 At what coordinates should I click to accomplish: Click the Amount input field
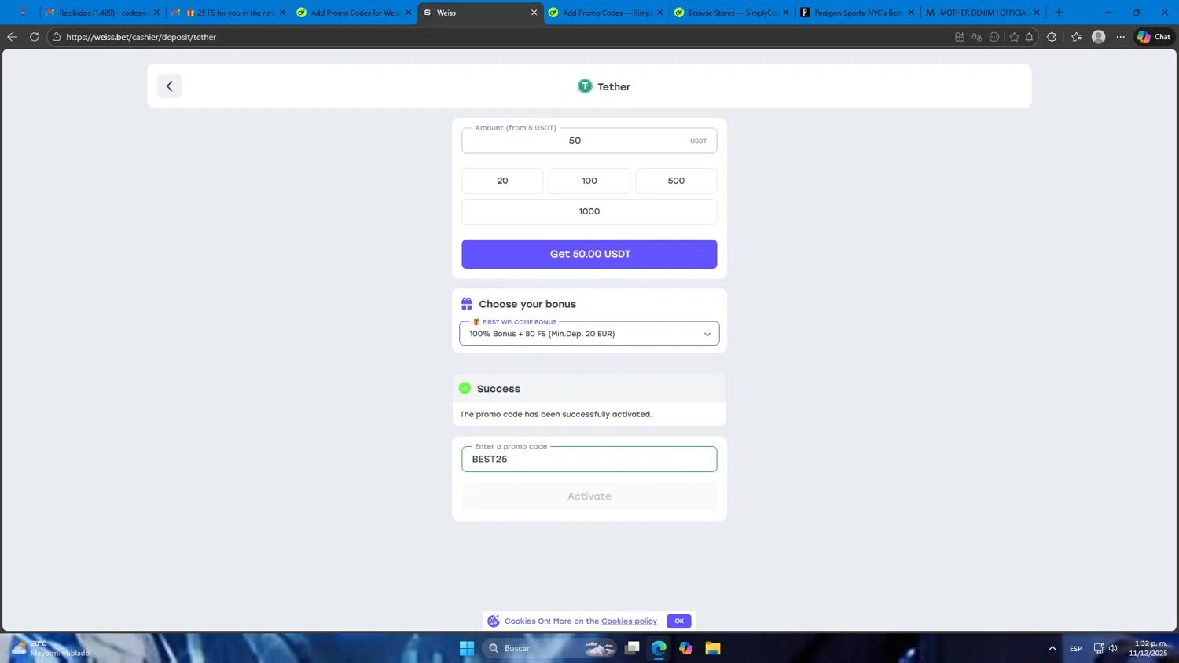589,141
